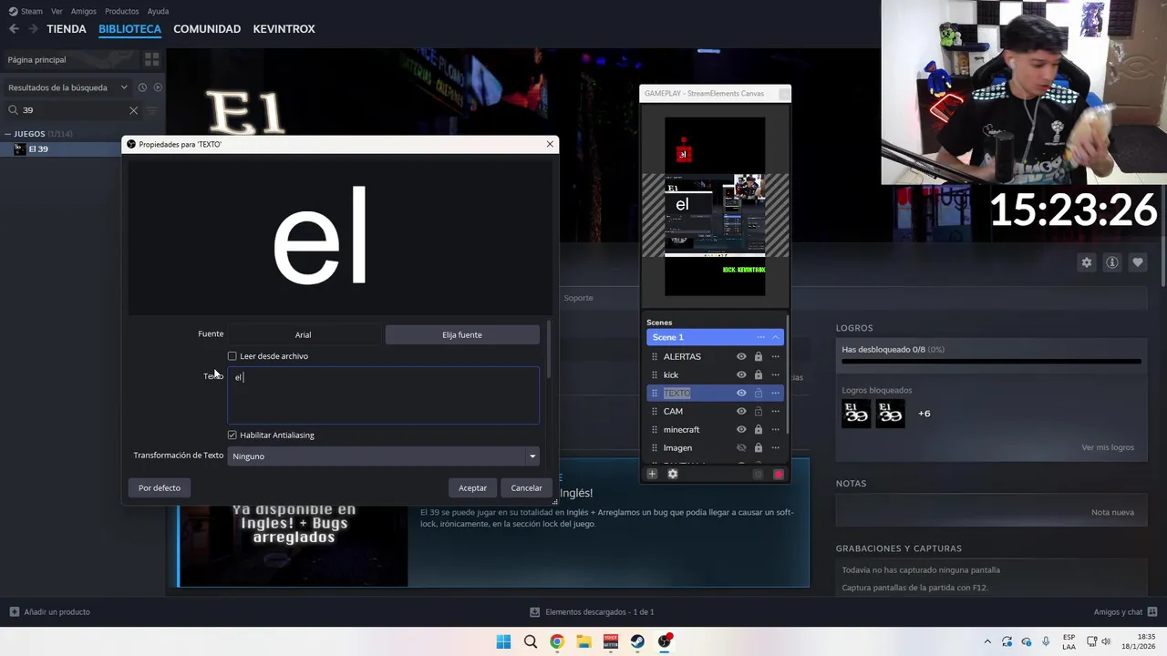1167x656 pixels.
Task: Enable Leer desde archivo checkbox
Action: click(x=232, y=356)
